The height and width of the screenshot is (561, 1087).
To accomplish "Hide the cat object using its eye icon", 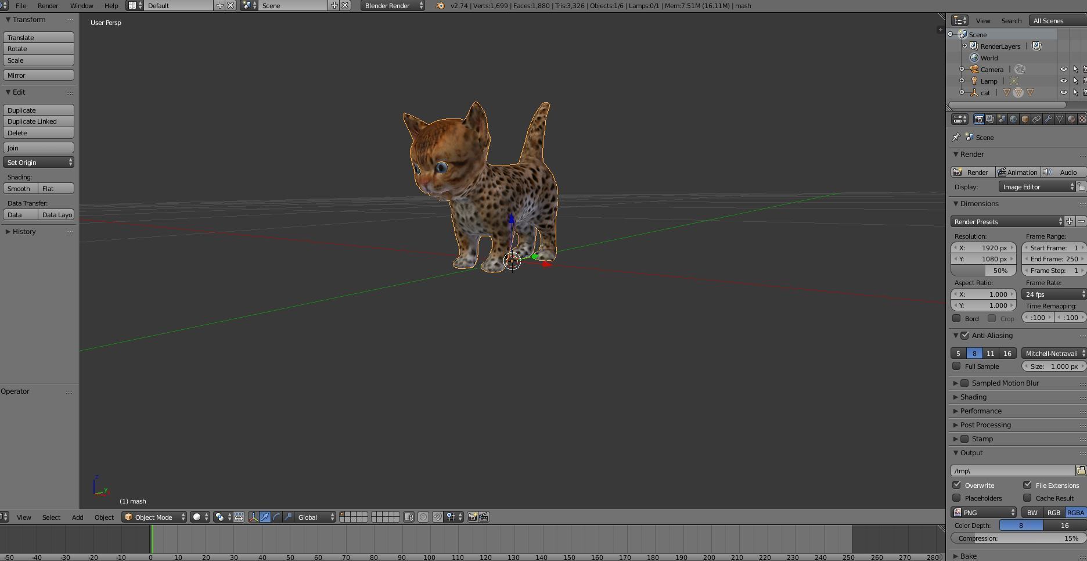I will pyautogui.click(x=1064, y=93).
